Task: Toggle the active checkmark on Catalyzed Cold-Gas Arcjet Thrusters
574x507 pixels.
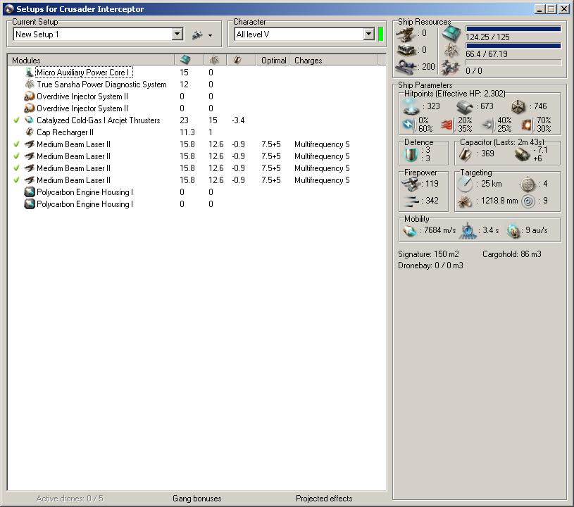Action: point(16,120)
